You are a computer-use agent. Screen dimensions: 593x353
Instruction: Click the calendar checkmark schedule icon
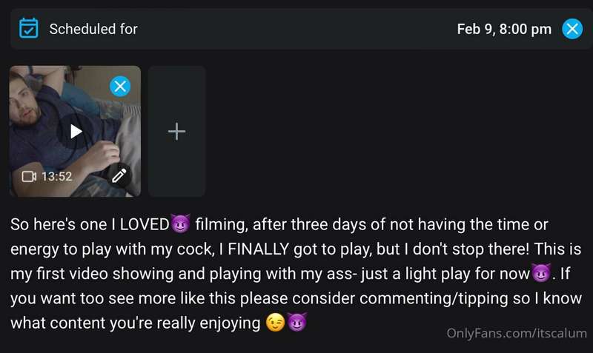pyautogui.click(x=29, y=28)
